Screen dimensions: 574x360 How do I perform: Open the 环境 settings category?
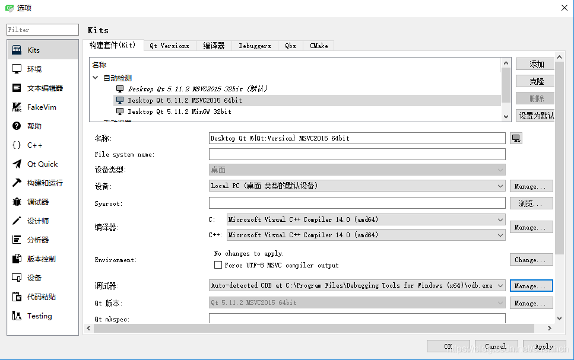click(43, 69)
